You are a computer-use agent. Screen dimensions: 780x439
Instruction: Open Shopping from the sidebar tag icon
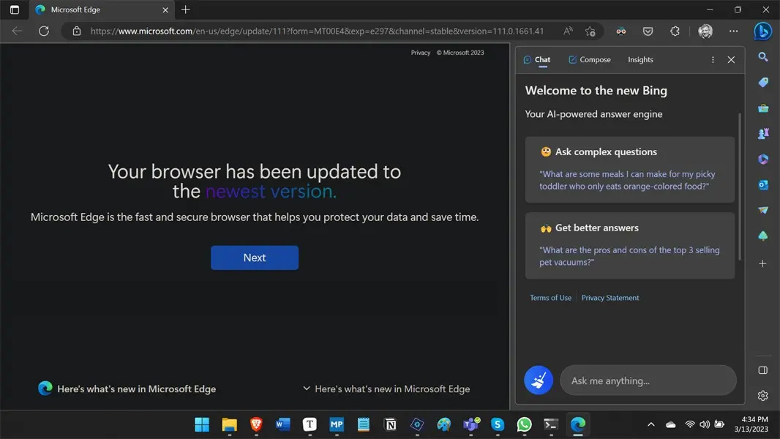[762, 83]
